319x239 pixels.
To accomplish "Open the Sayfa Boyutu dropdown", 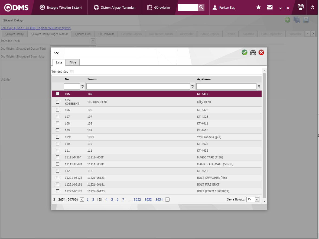I will pos(257,200).
